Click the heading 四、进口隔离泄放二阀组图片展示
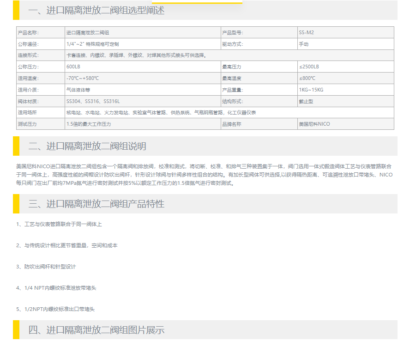 click(x=96, y=330)
